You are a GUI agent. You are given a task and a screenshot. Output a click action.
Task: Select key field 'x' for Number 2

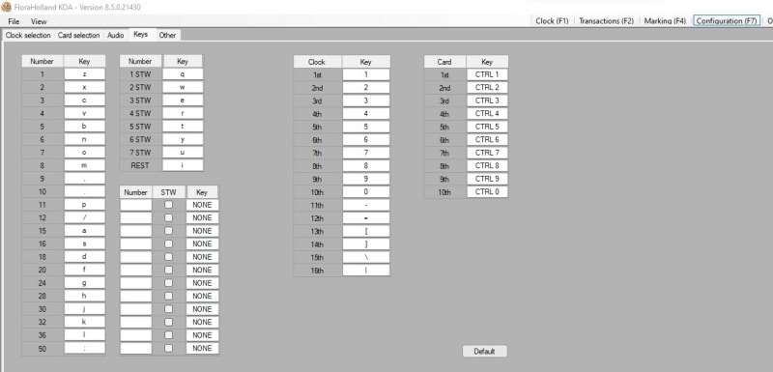point(84,87)
